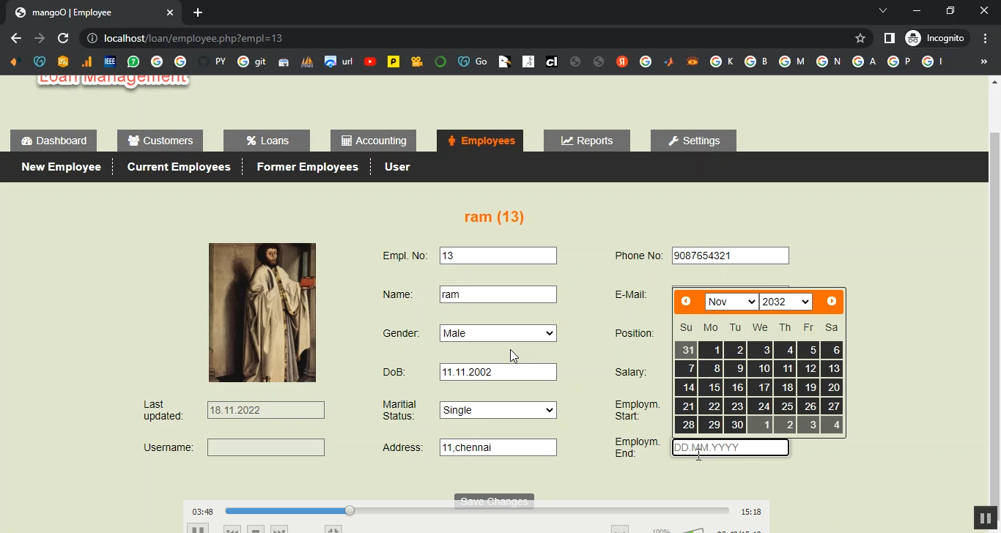Click the employee portrait photo

[x=262, y=313]
